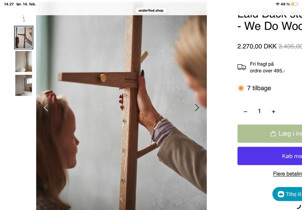
Task: Click the shopping bag icon on the green button
Action: [273, 134]
